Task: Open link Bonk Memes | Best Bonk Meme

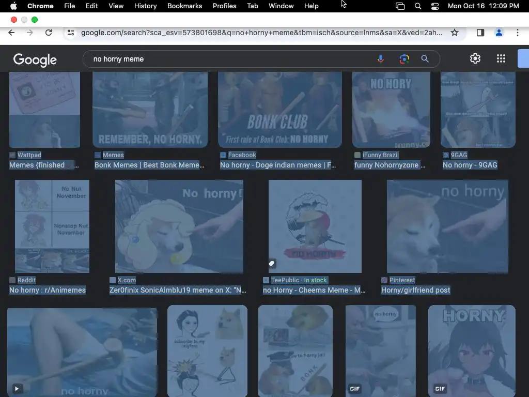Action: (x=149, y=165)
